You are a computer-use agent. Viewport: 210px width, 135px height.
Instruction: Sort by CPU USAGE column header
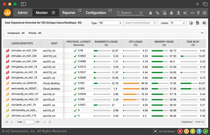pos(135,43)
